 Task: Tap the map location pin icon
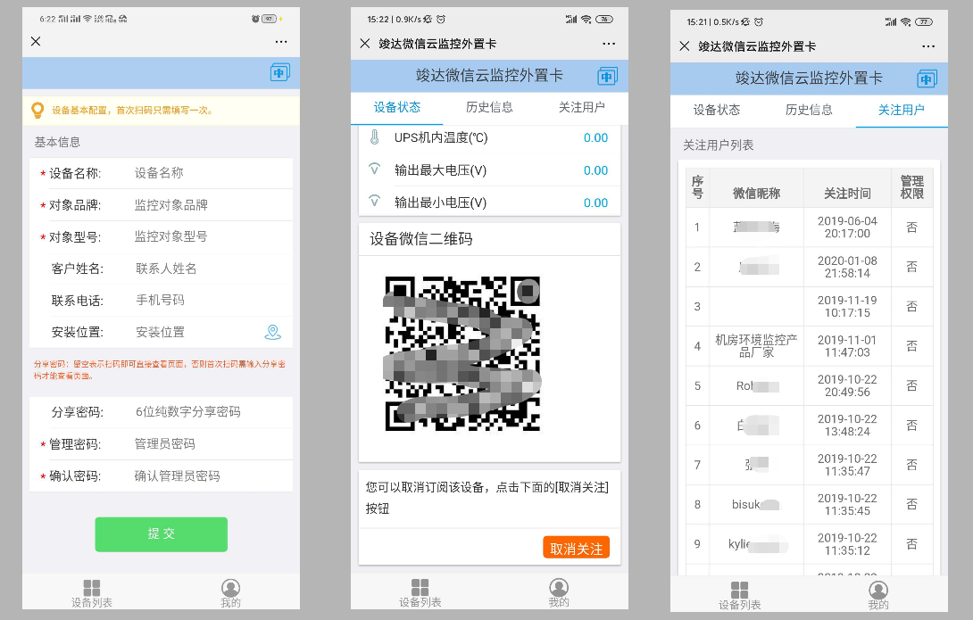click(273, 333)
